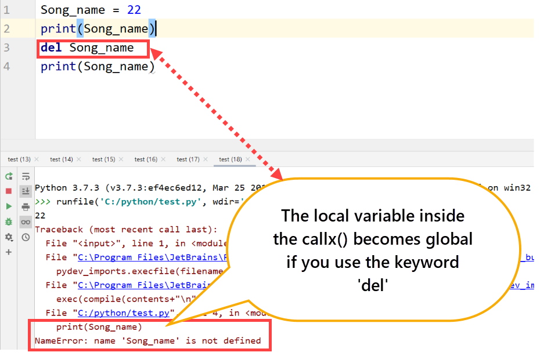
Task: Print the console output
Action: [25, 206]
